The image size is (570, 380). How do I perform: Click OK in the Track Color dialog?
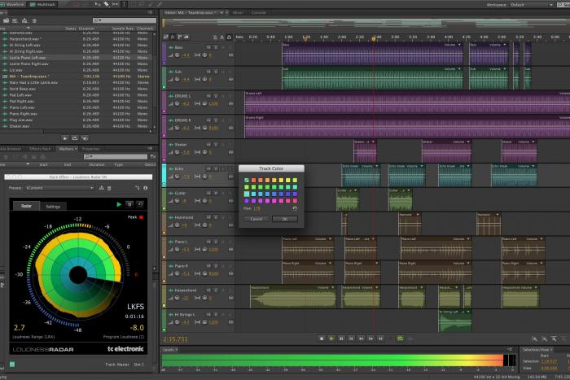point(284,219)
